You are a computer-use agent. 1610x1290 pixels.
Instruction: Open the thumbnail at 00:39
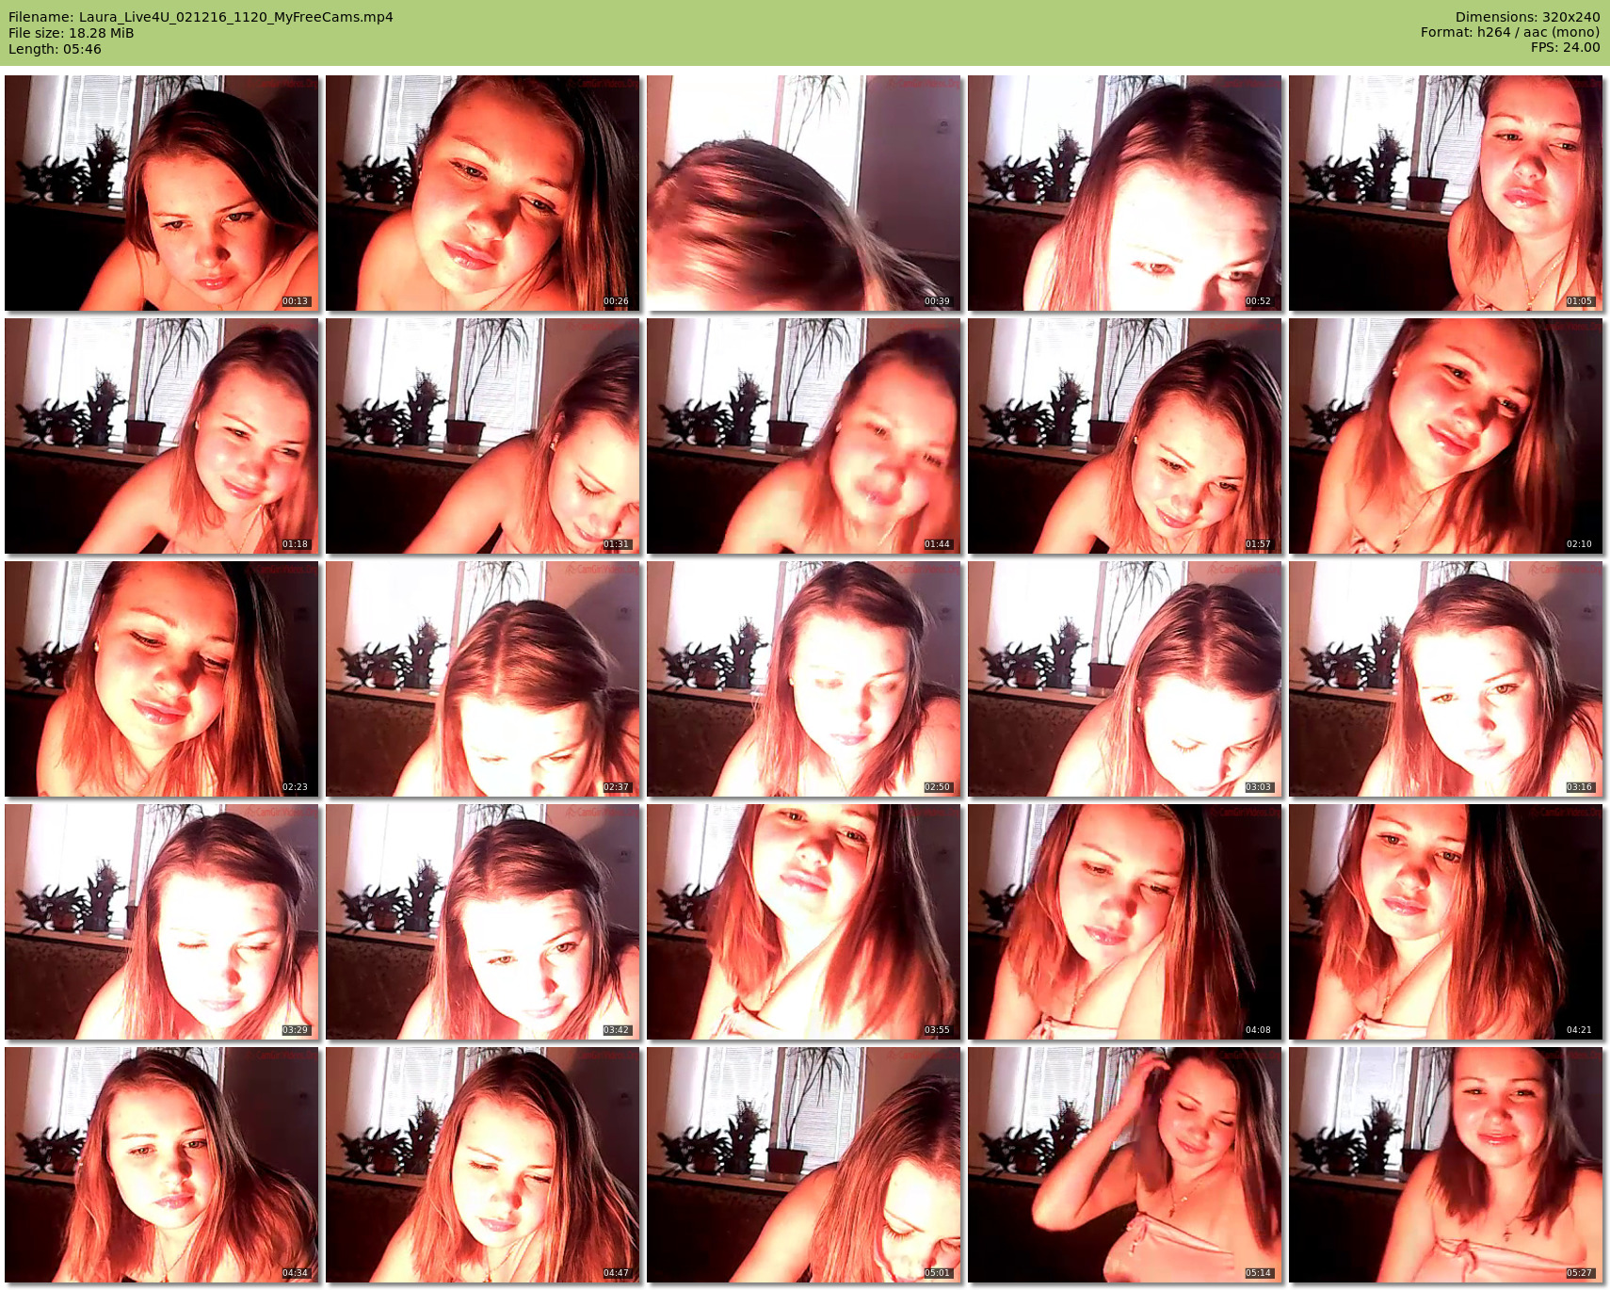pos(803,193)
